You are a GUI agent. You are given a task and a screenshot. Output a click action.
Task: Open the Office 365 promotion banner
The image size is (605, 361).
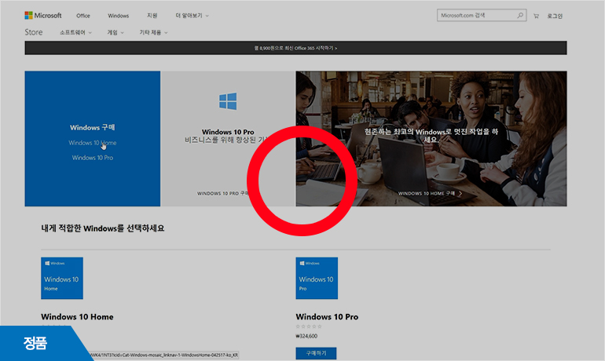295,48
